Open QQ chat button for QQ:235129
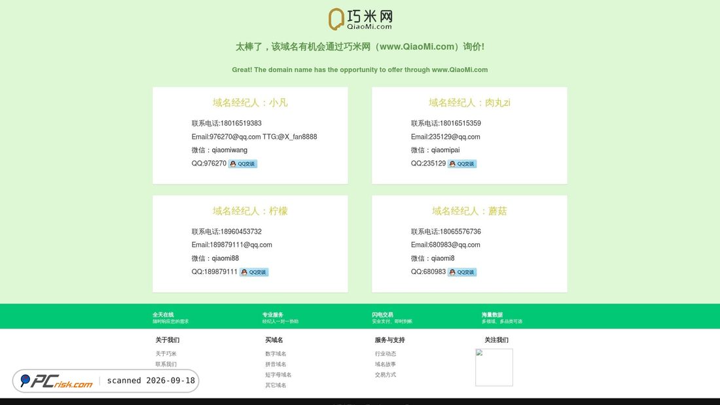Viewport: 720px width, 405px height. (x=462, y=164)
